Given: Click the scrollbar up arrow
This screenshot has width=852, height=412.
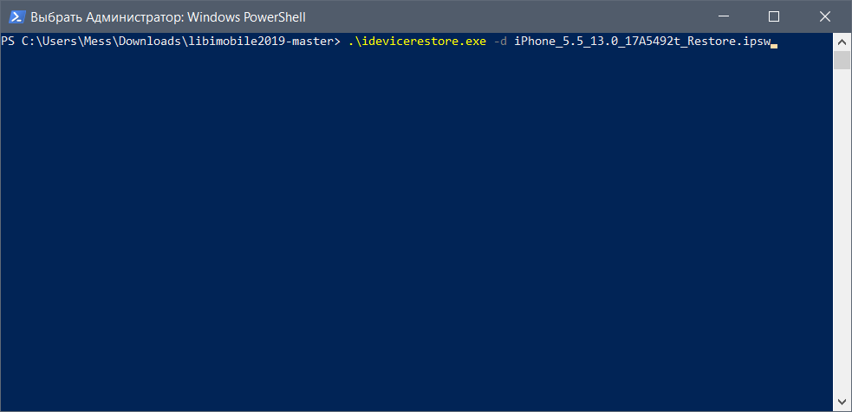Looking at the screenshot, I should tap(842, 41).
